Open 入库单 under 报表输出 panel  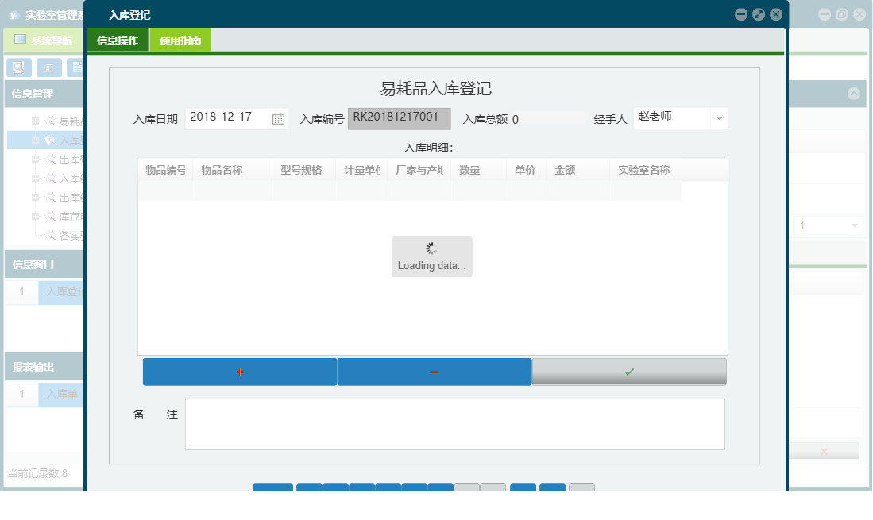click(62, 394)
